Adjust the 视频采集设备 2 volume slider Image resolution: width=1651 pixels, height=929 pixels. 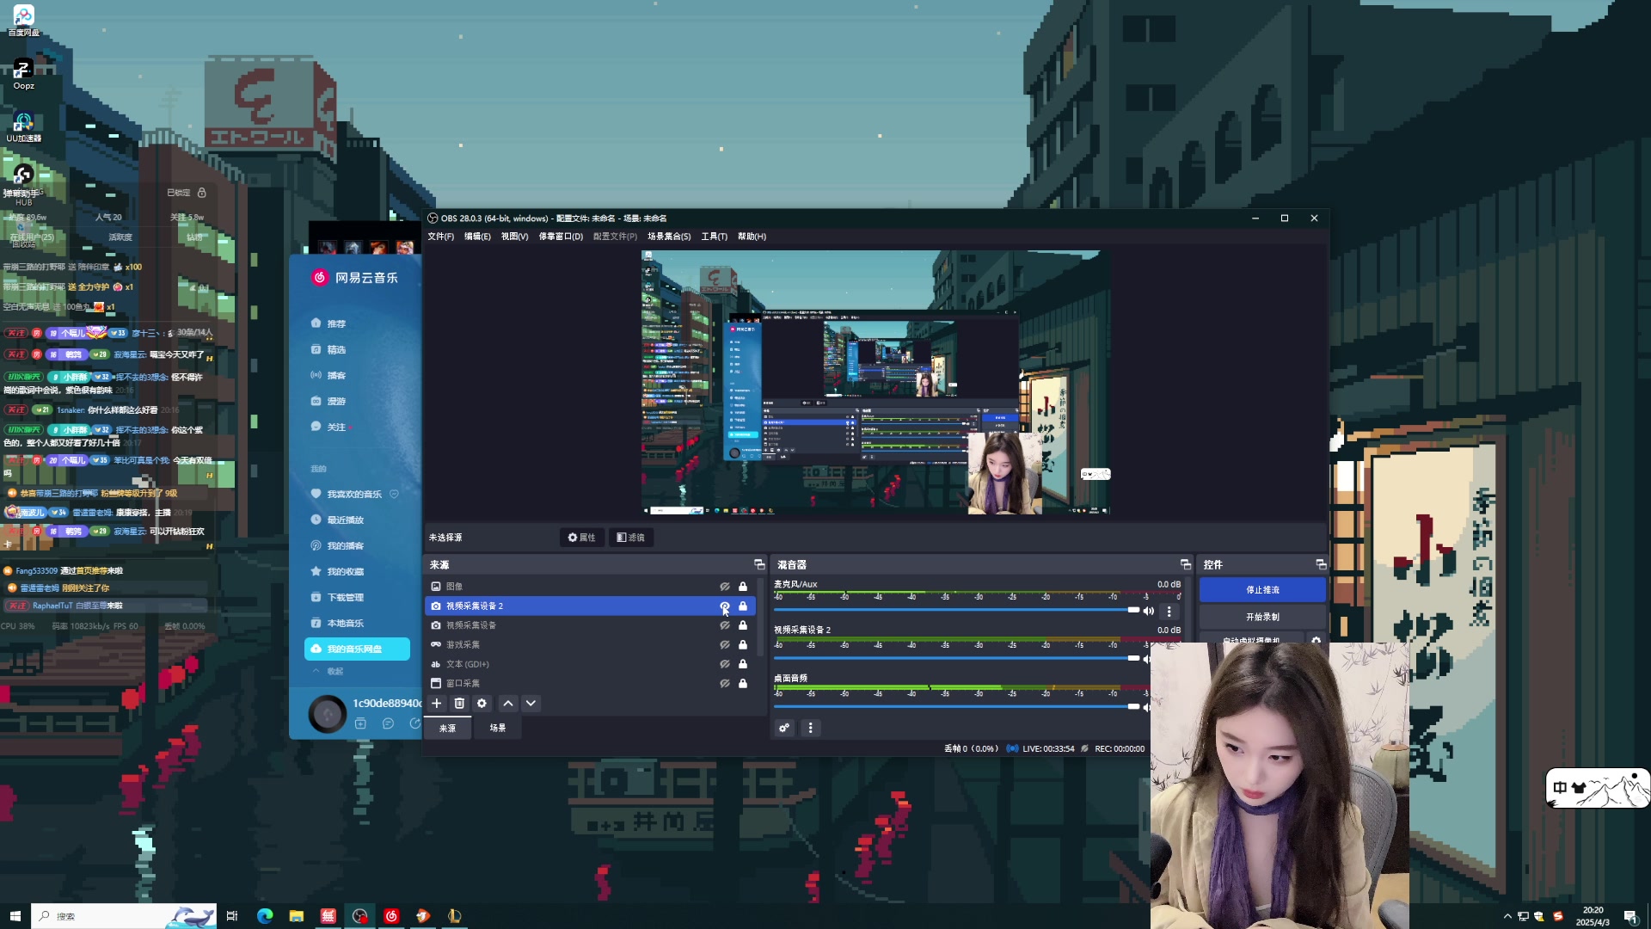[956, 658]
